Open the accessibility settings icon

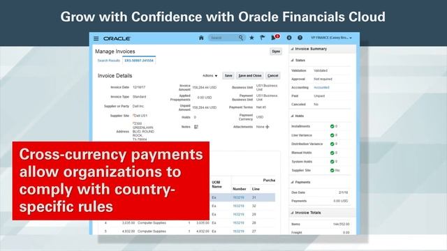(x=289, y=38)
